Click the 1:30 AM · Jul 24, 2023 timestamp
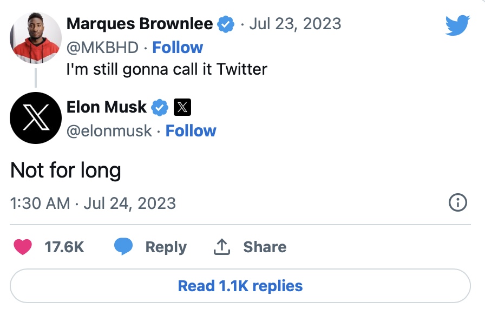This screenshot has height=315, width=485. pyautogui.click(x=93, y=203)
